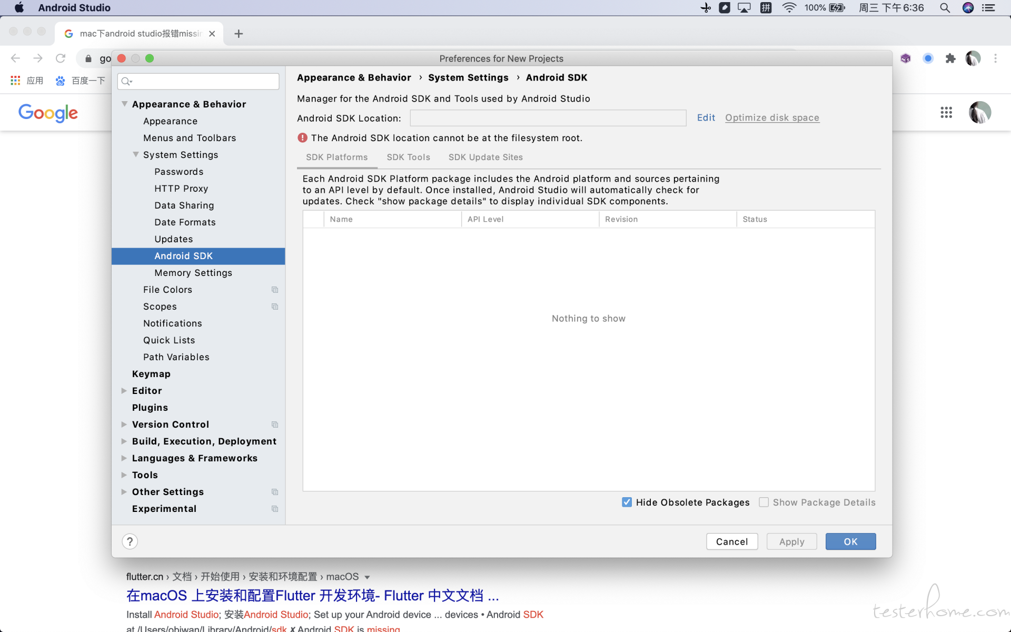The height and width of the screenshot is (632, 1011).
Task: Select HTTP Proxy settings
Action: [x=181, y=189]
